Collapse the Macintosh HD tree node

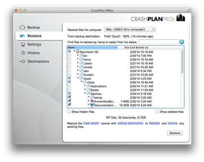coord(74,51)
